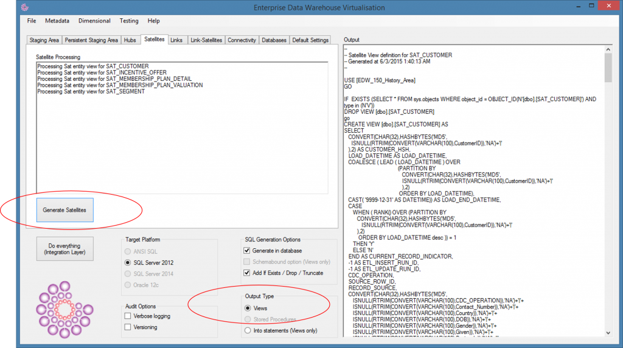
Task: Switch to the Hubs tab
Action: click(130, 40)
